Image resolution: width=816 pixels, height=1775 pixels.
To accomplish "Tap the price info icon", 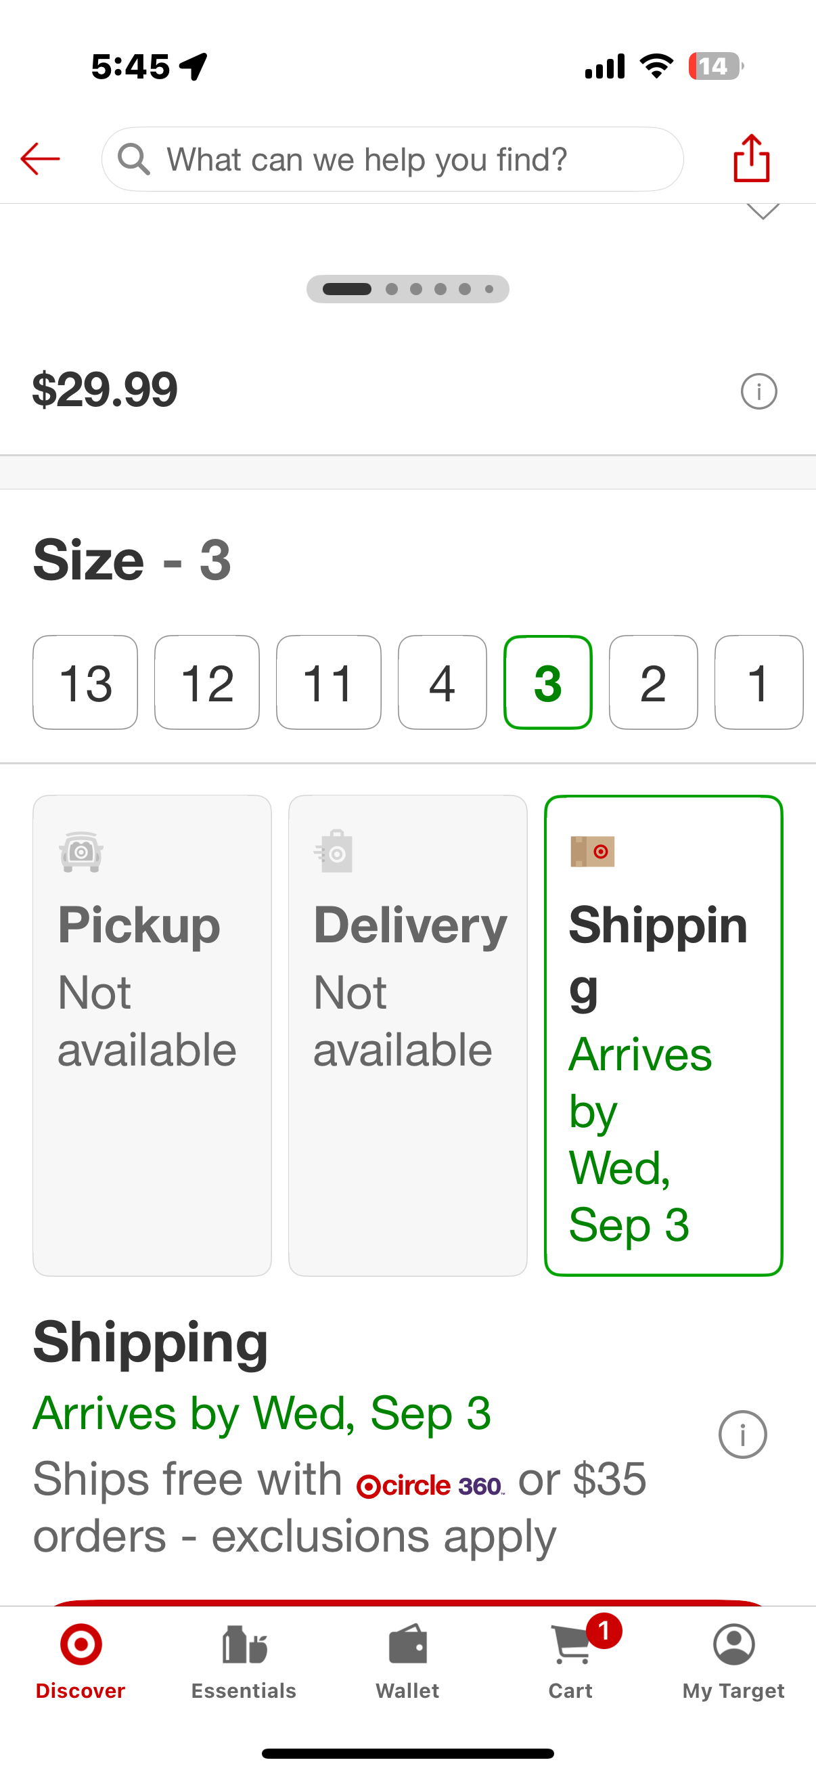I will (x=759, y=391).
